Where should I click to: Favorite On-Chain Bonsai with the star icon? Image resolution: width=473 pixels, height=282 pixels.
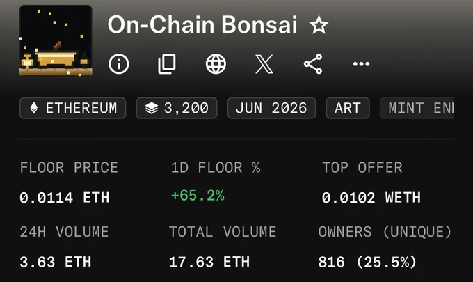[x=319, y=25]
